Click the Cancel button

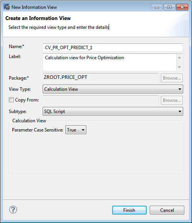pos(167,210)
